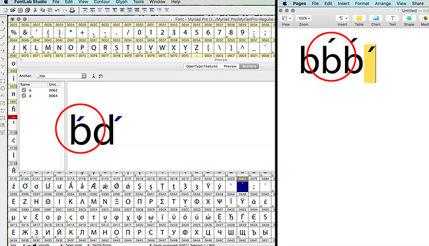429x246 pixels.
Task: Uncheck the checkbox for glyph d
Action: pyautogui.click(x=24, y=95)
